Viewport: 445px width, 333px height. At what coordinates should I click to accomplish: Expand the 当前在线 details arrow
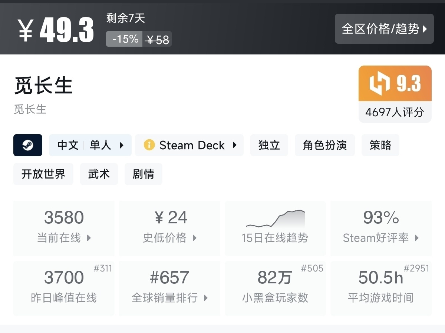(x=89, y=238)
